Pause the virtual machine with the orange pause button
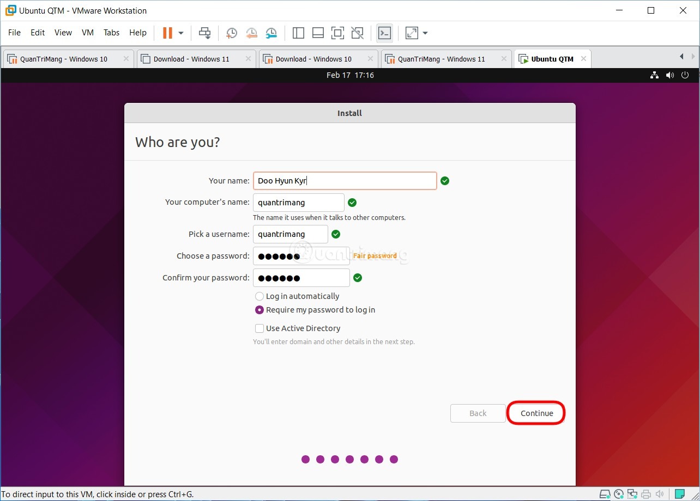This screenshot has height=501, width=700. pyautogui.click(x=167, y=33)
